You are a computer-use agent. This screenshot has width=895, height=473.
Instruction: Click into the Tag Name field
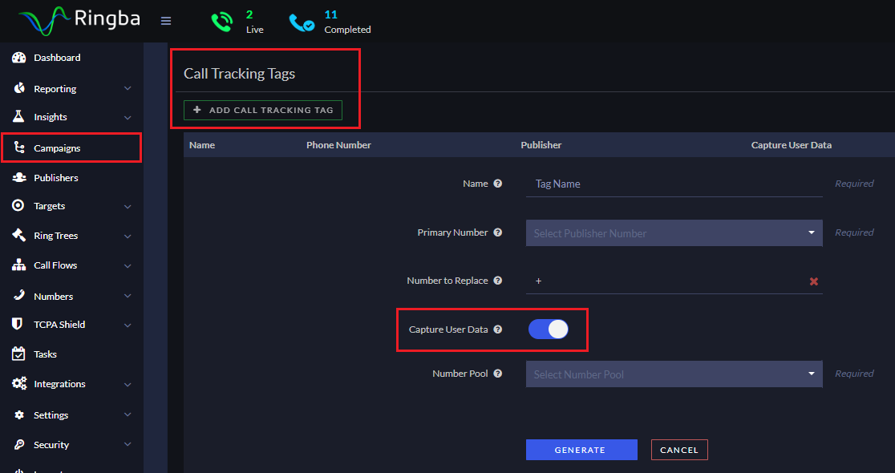tap(674, 184)
